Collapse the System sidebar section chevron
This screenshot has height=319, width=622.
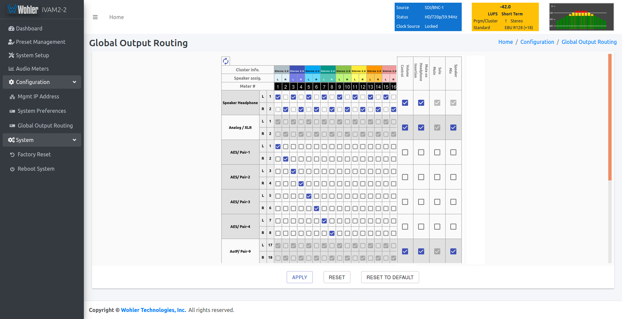(x=74, y=140)
